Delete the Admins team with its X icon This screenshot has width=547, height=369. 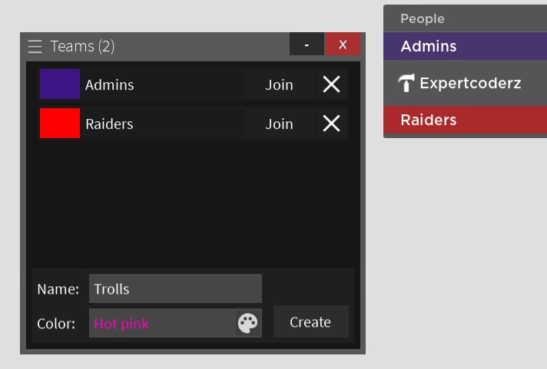click(331, 84)
